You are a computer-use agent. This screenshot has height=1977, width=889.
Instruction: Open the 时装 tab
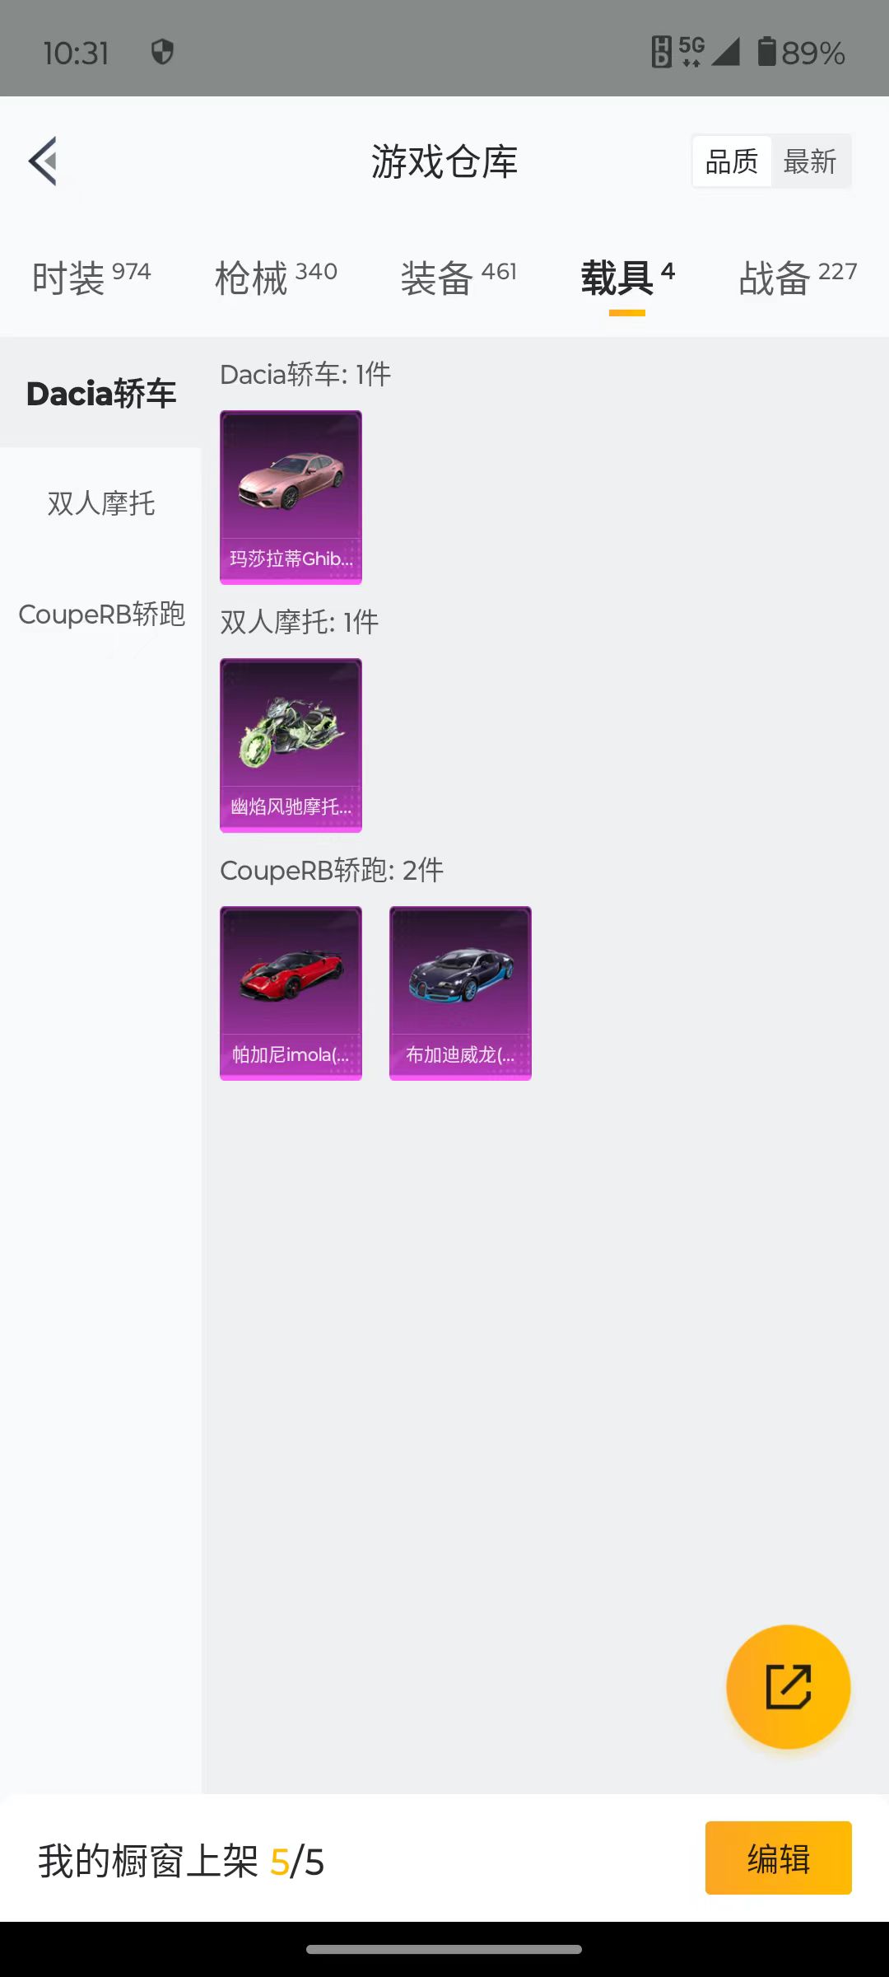coord(91,278)
